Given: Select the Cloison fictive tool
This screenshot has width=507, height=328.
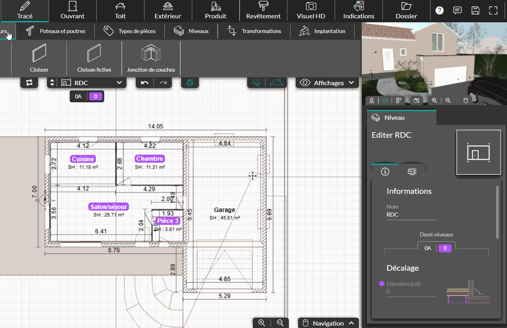Looking at the screenshot, I should point(94,58).
